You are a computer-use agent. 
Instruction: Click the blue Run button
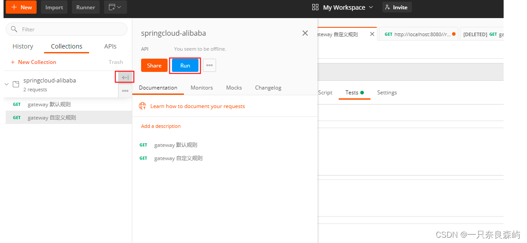[185, 65]
